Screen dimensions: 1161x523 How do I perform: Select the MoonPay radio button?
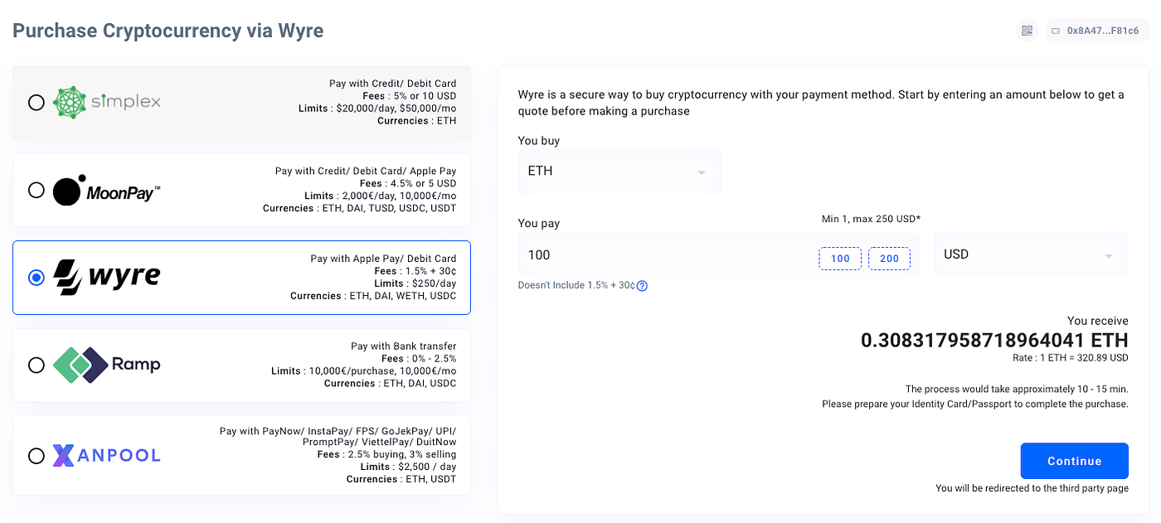[36, 190]
